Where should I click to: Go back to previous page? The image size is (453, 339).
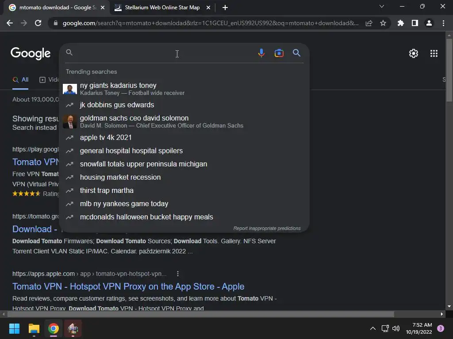coord(10,23)
